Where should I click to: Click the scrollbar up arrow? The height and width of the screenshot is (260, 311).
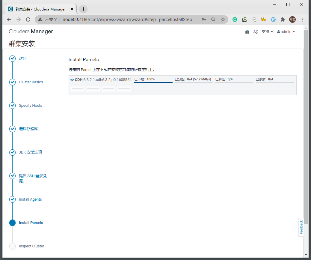[306, 28]
